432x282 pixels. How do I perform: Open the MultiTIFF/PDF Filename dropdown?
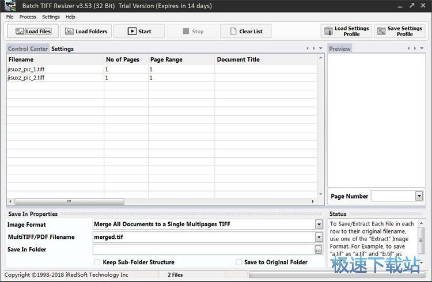[319, 237]
